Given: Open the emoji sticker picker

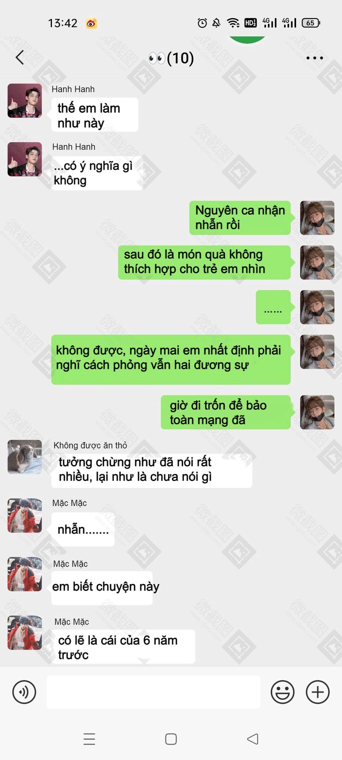Looking at the screenshot, I should click(x=283, y=692).
